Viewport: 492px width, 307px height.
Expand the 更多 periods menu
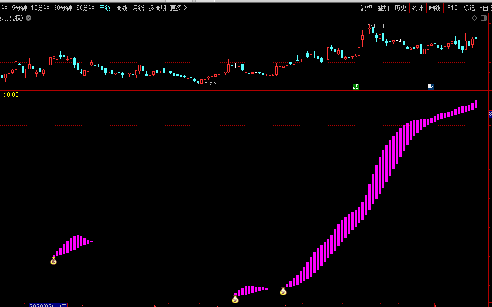tap(178, 8)
